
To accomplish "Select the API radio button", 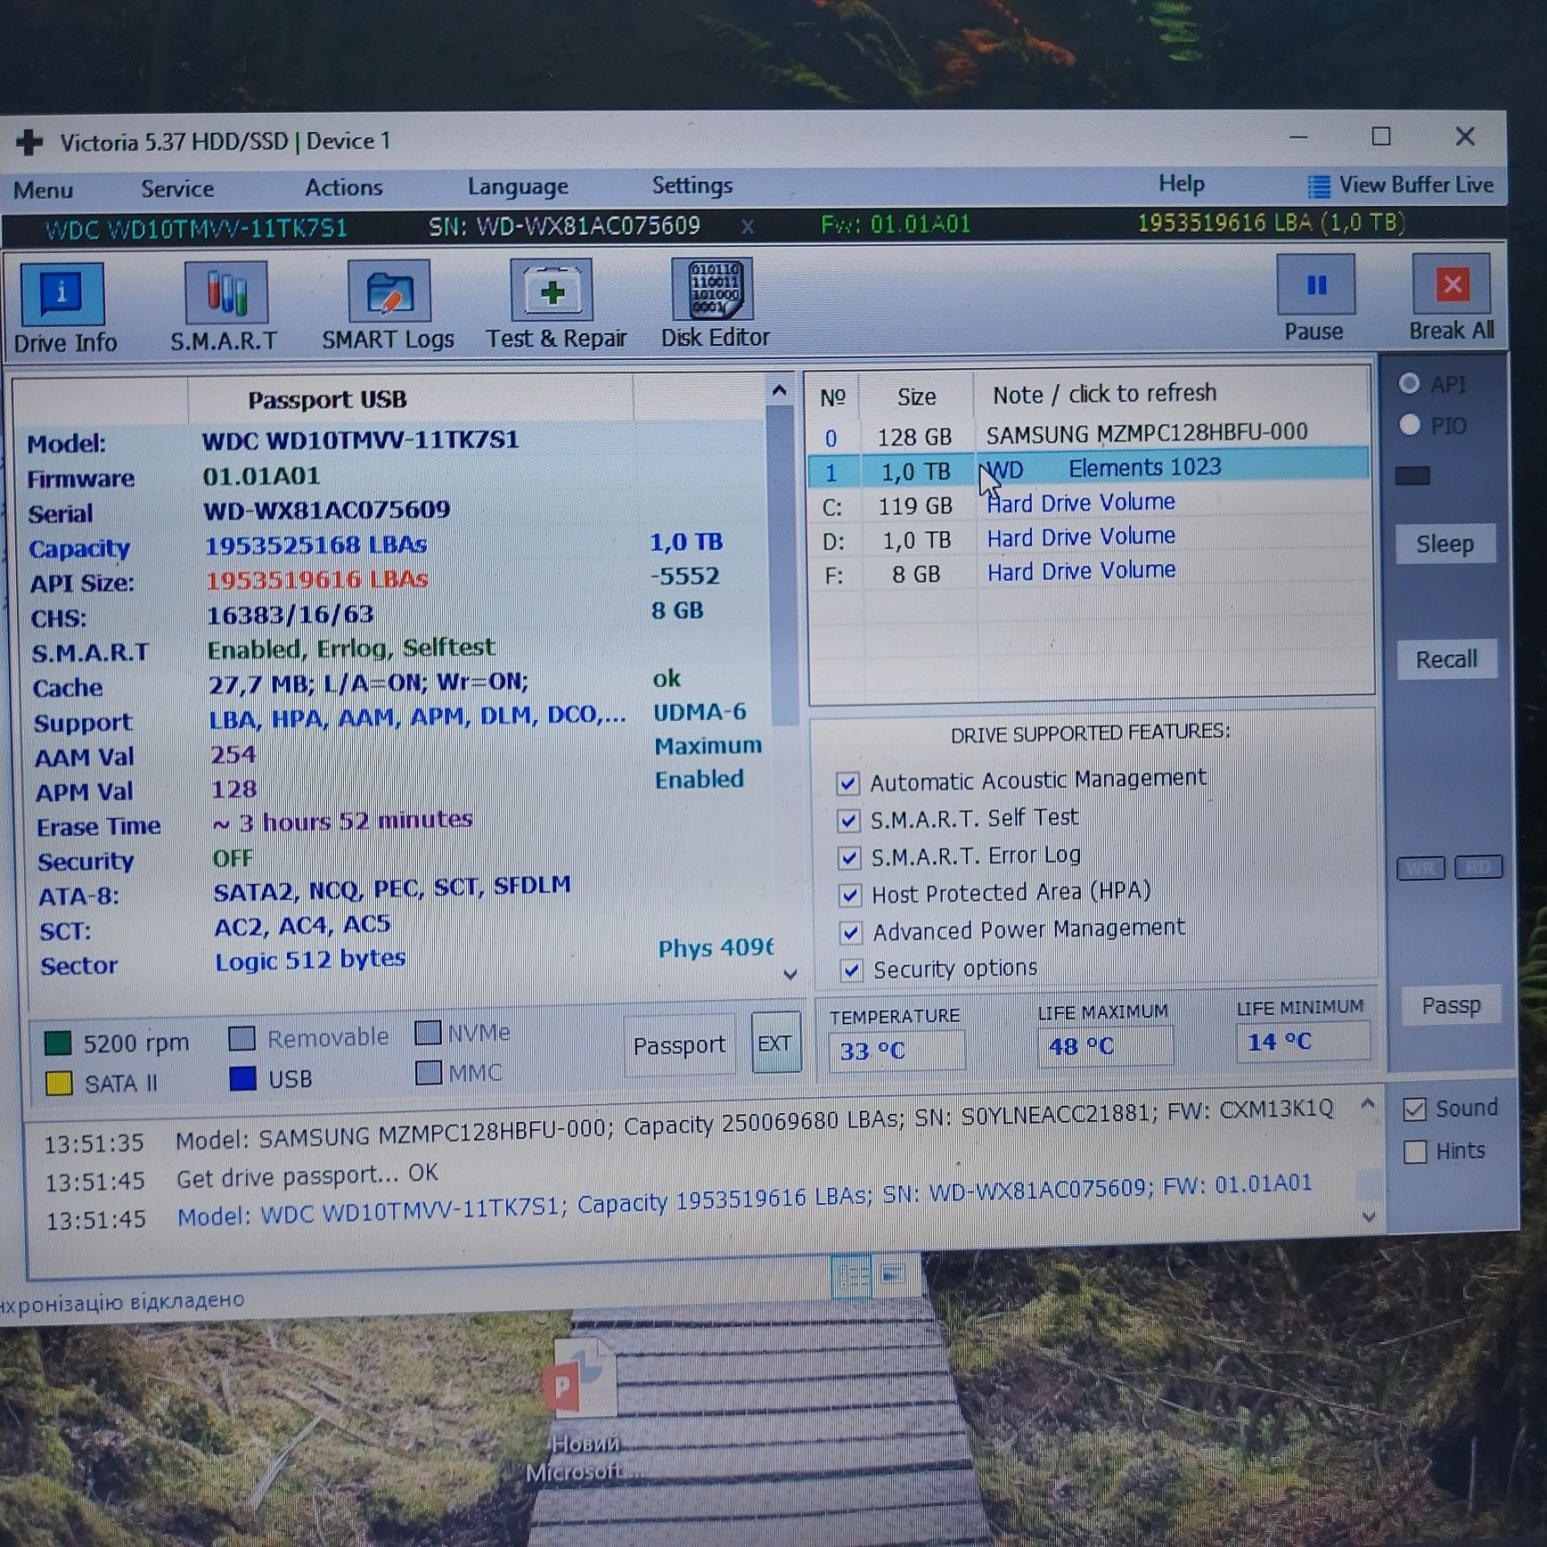I will (1409, 383).
